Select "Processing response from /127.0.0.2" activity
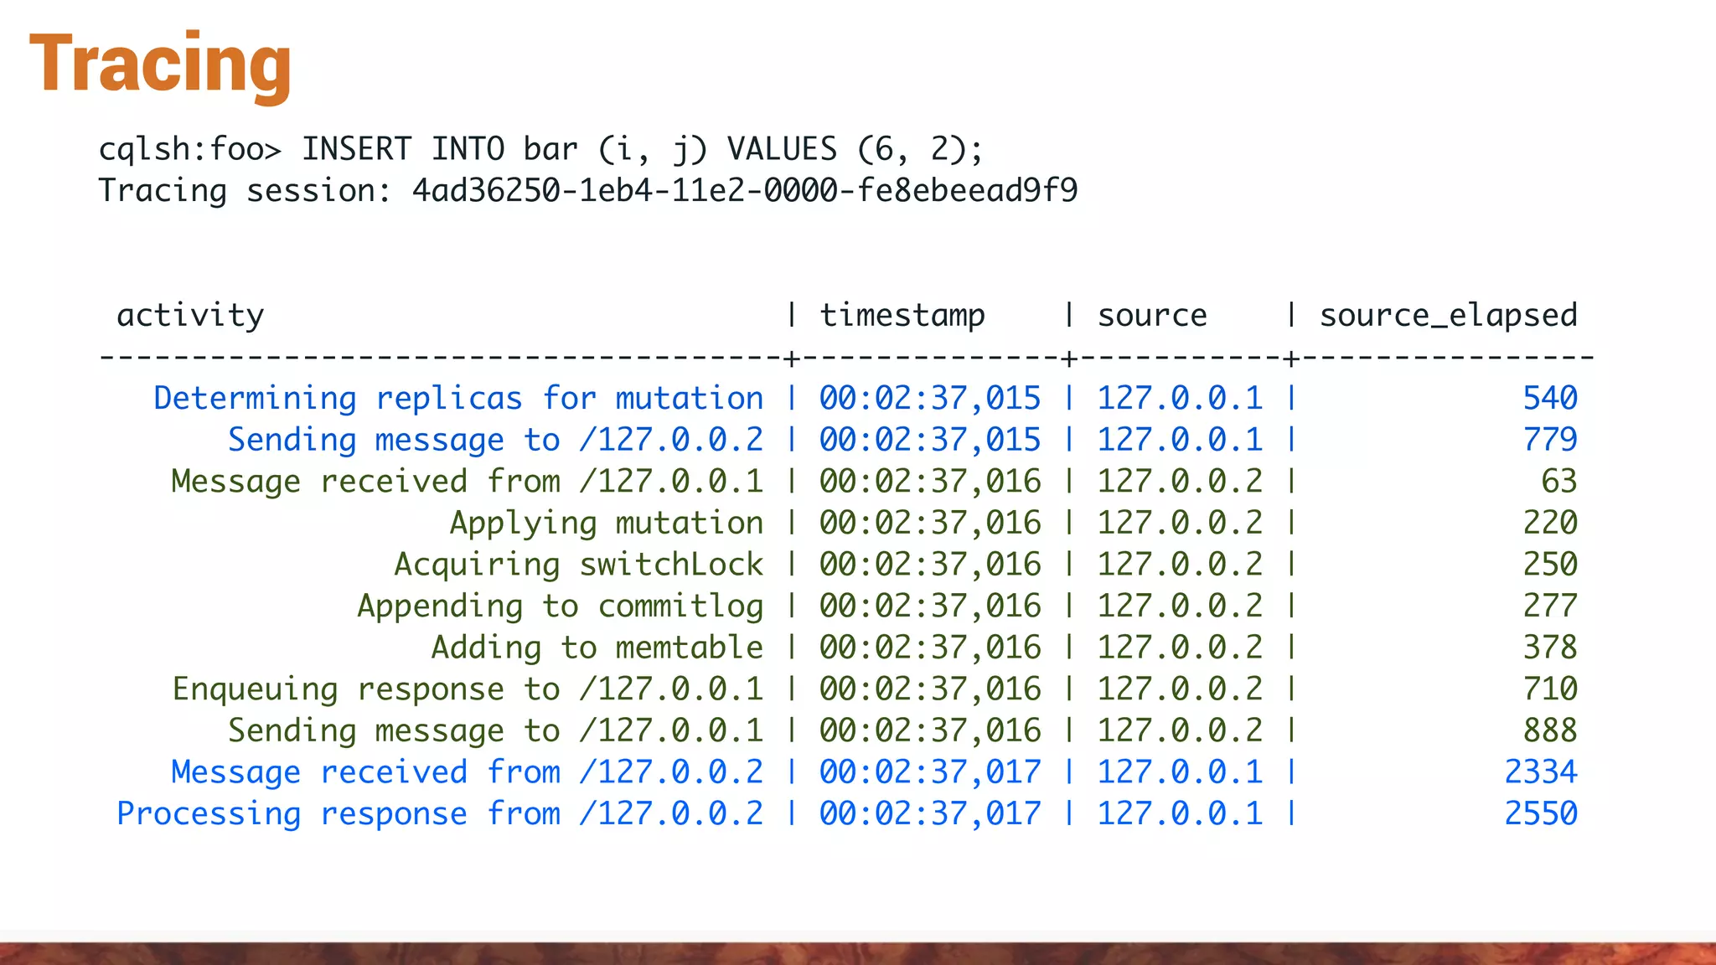The width and height of the screenshot is (1716, 965). [x=440, y=813]
